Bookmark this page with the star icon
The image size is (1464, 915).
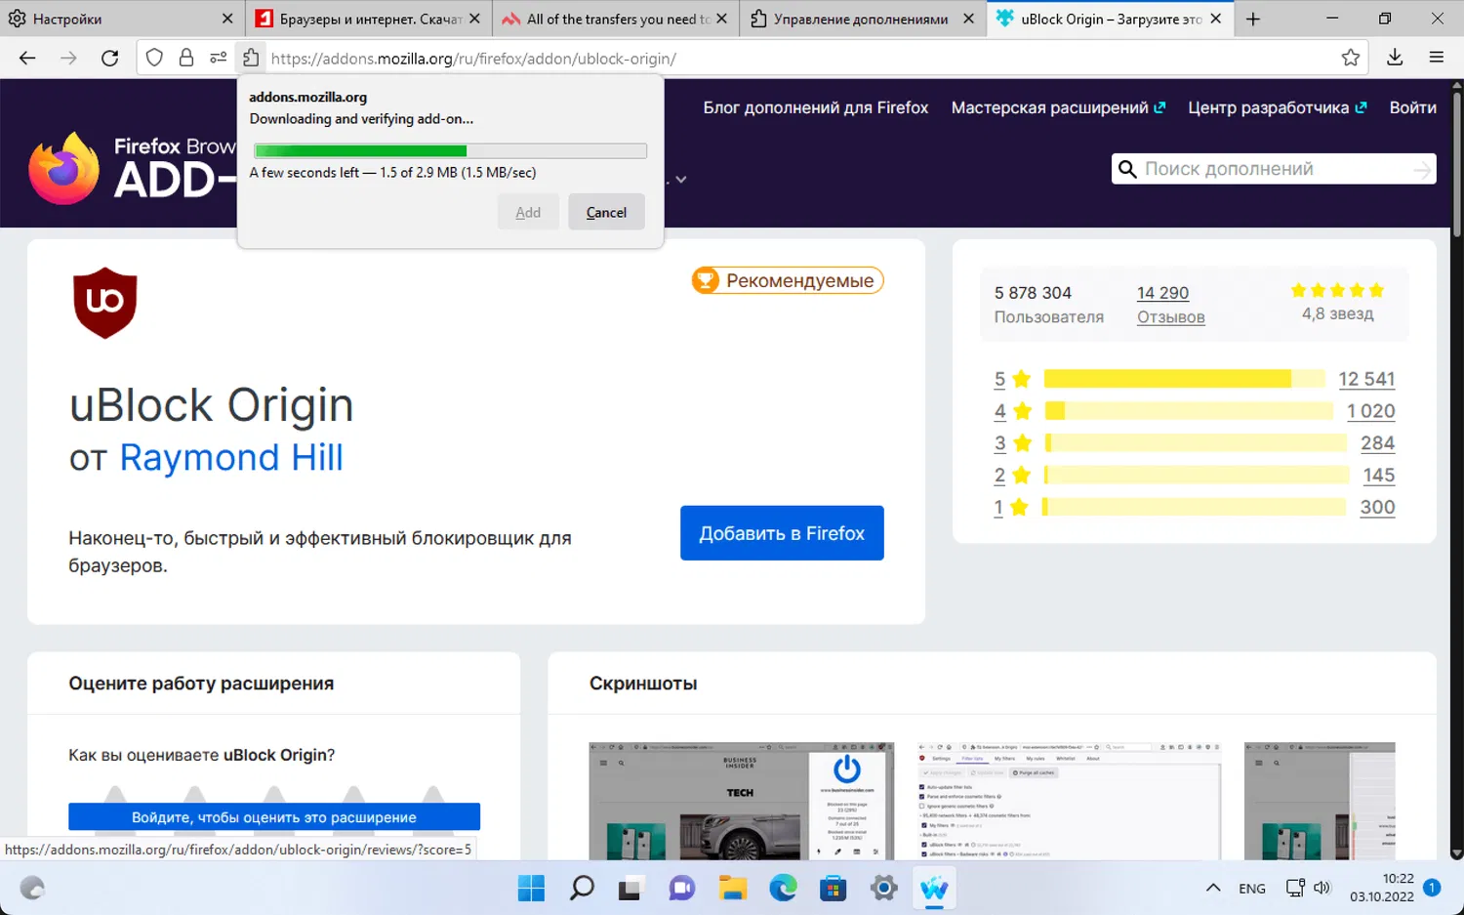(1351, 59)
